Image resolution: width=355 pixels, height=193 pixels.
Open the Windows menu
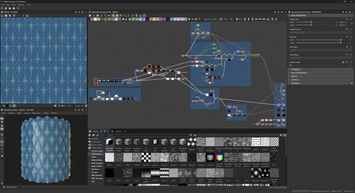(21, 5)
